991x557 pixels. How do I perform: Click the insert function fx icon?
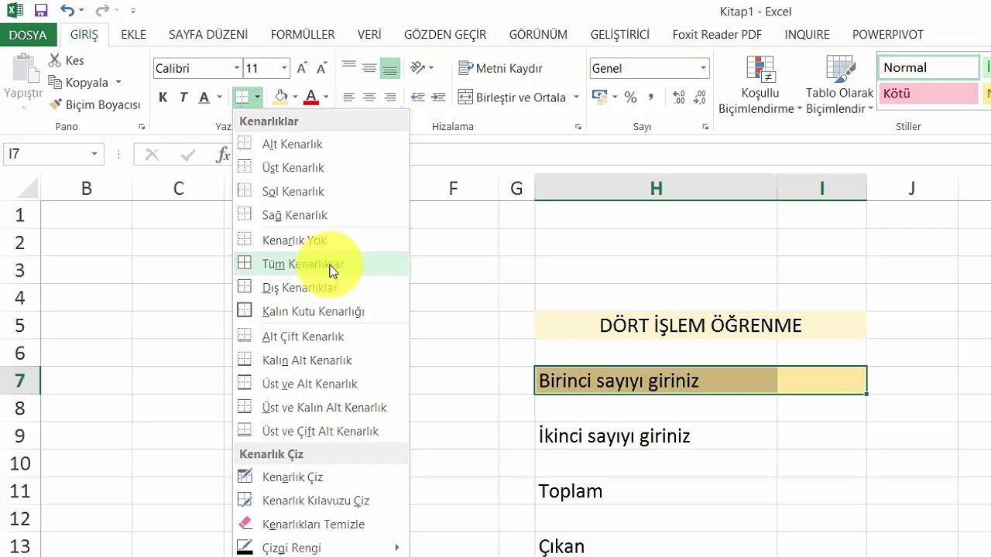click(223, 155)
